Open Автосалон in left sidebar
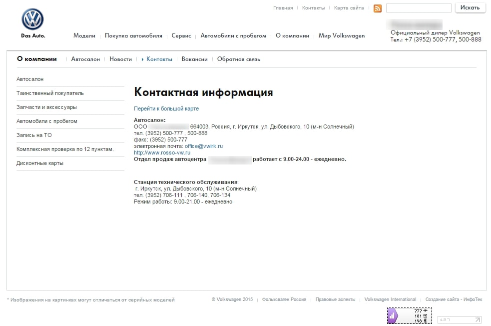The image size is (491, 326). [30, 79]
